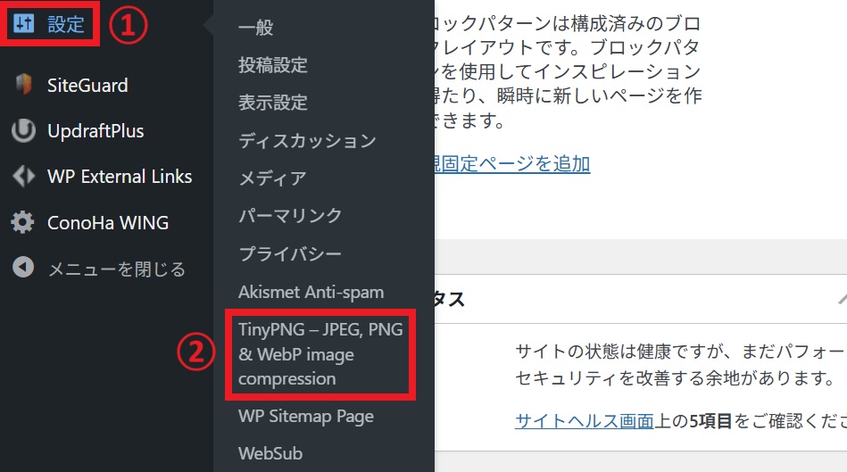The height and width of the screenshot is (472, 847).
Task: Go to プライバシー settings
Action: [x=290, y=253]
